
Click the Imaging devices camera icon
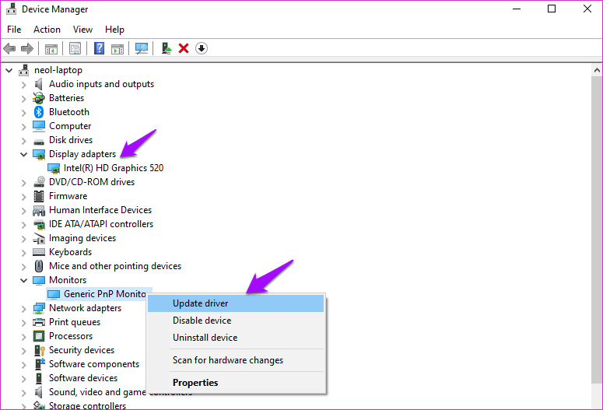pyautogui.click(x=38, y=238)
